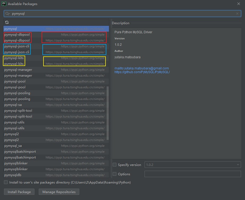The width and height of the screenshot is (245, 200).
Task: Select pymysql-pool from pypi.python.org
Action: pos(56,81)
